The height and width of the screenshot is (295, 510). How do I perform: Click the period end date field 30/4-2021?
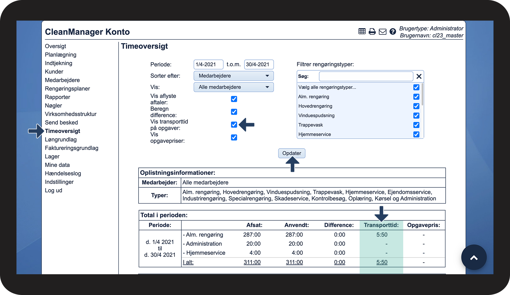[259, 64]
